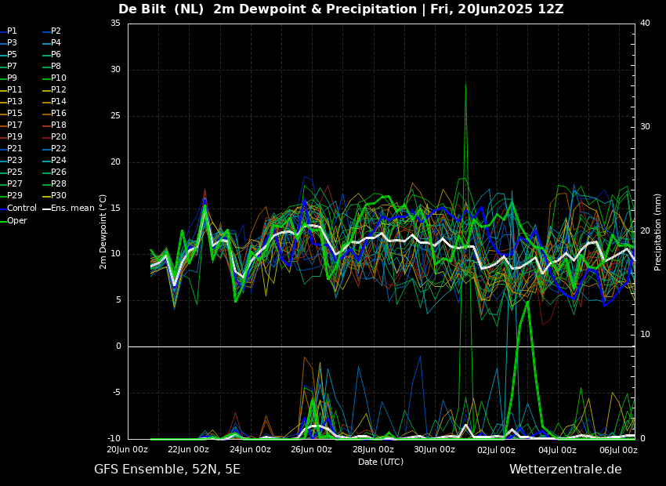Click the P10 legend entry
Screen dimensions: 666x486
coord(59,78)
